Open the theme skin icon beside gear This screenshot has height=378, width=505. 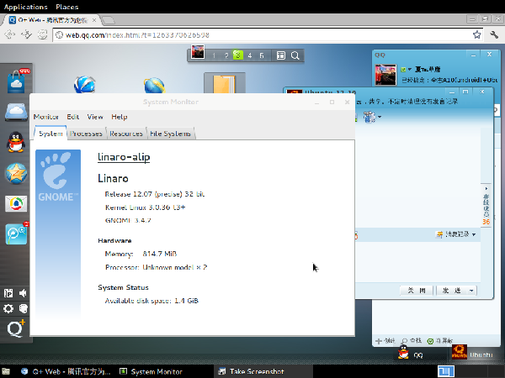[x=24, y=308]
